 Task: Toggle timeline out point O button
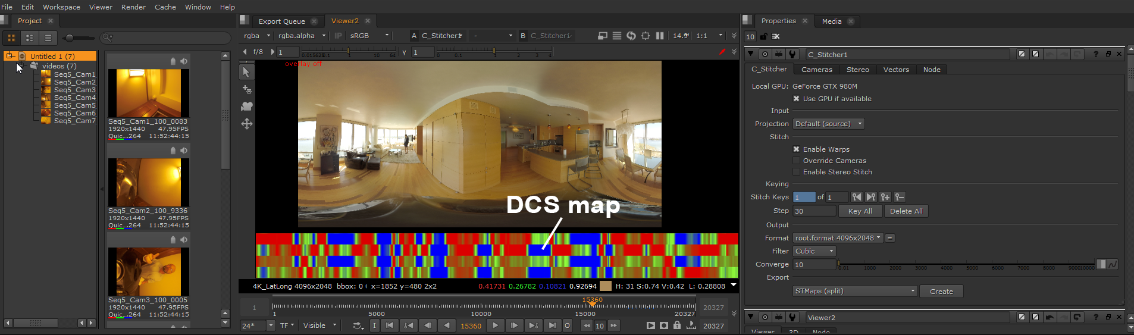pyautogui.click(x=568, y=325)
